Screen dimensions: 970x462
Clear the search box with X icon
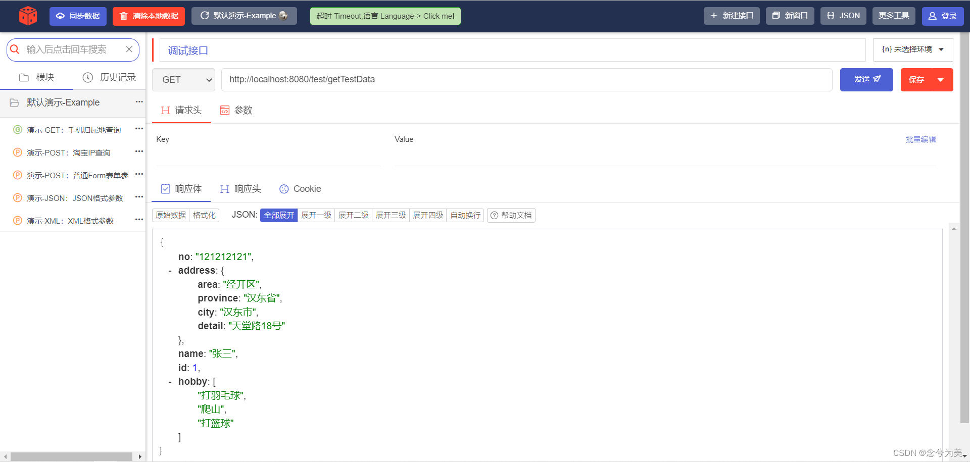coord(129,49)
